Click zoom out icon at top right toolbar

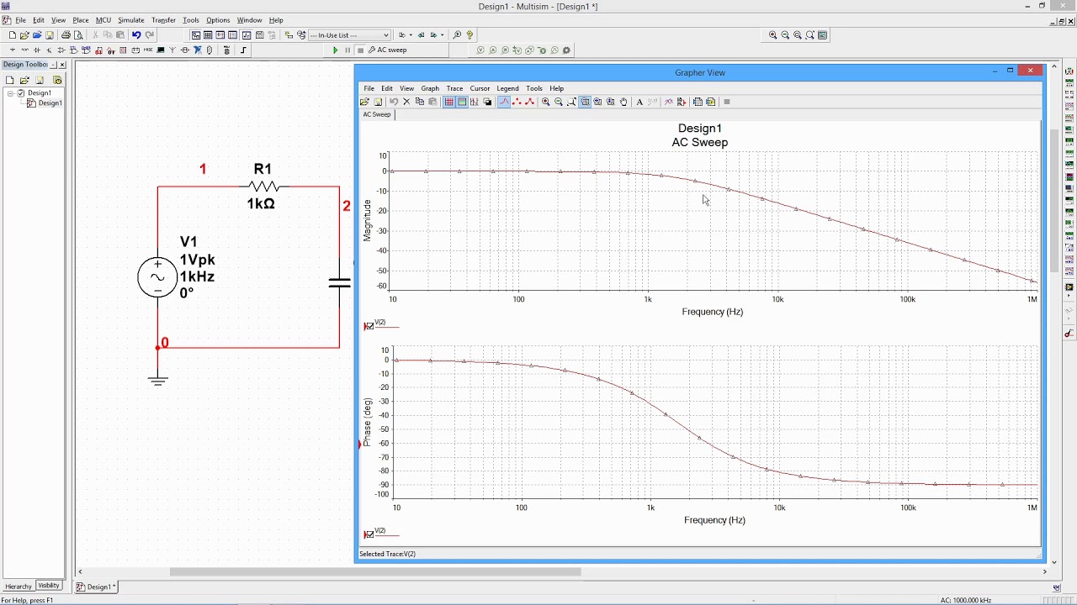pos(785,35)
